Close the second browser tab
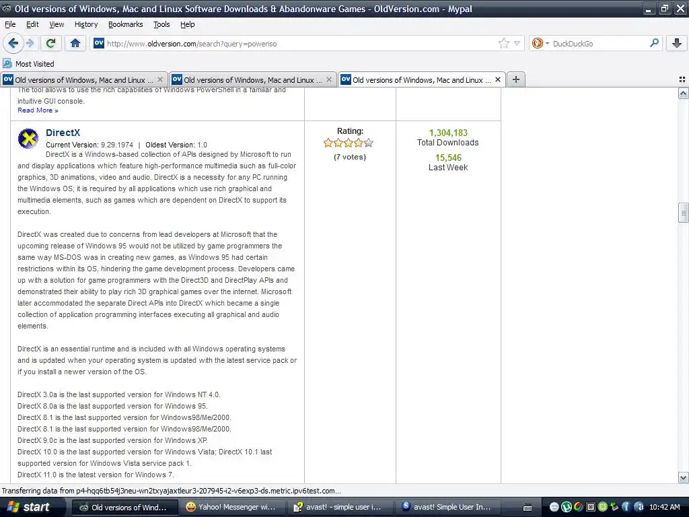The width and height of the screenshot is (689, 517). click(x=328, y=79)
